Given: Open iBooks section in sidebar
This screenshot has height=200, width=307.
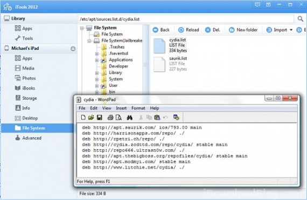Looking at the screenshot, I should [x=25, y=88].
